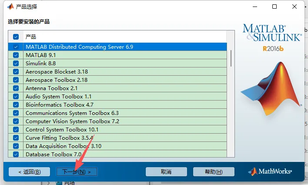Select the Aerospace Toolbox 2.18 row

click(x=117, y=80)
